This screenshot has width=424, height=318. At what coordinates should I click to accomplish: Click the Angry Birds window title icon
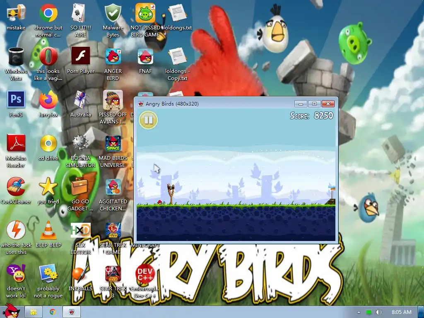point(141,104)
